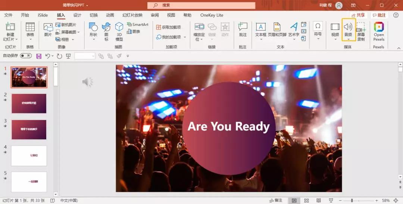Viewport: 403px width, 204px height.
Task: Expand the My Add-ins (我的加载项) dropdown arrow
Action: (185, 37)
